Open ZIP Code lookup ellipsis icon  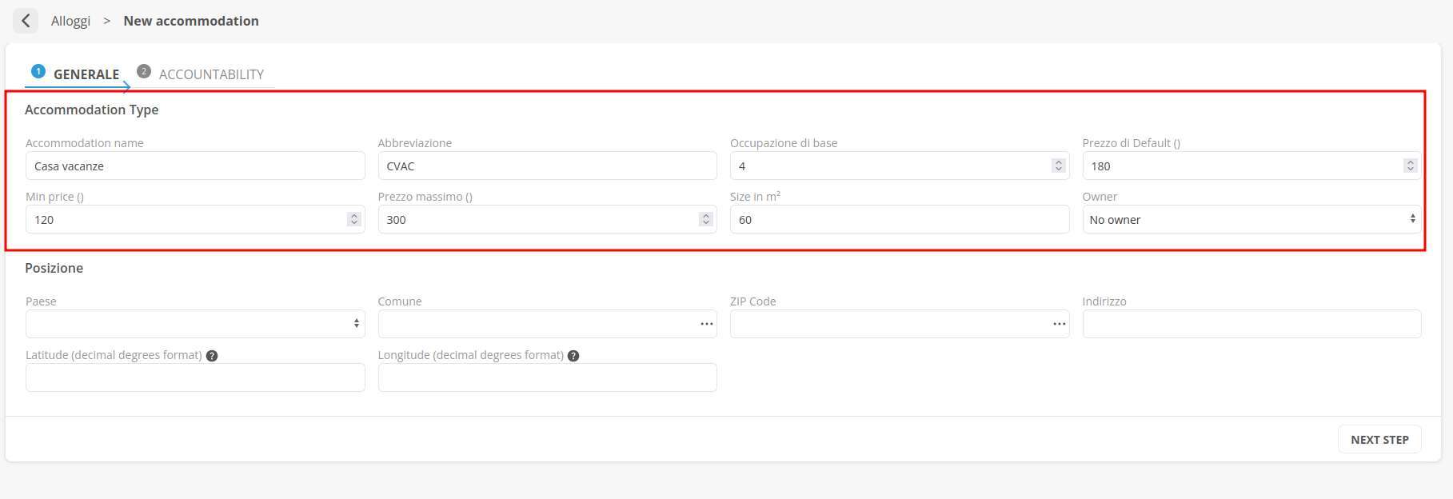(1059, 324)
